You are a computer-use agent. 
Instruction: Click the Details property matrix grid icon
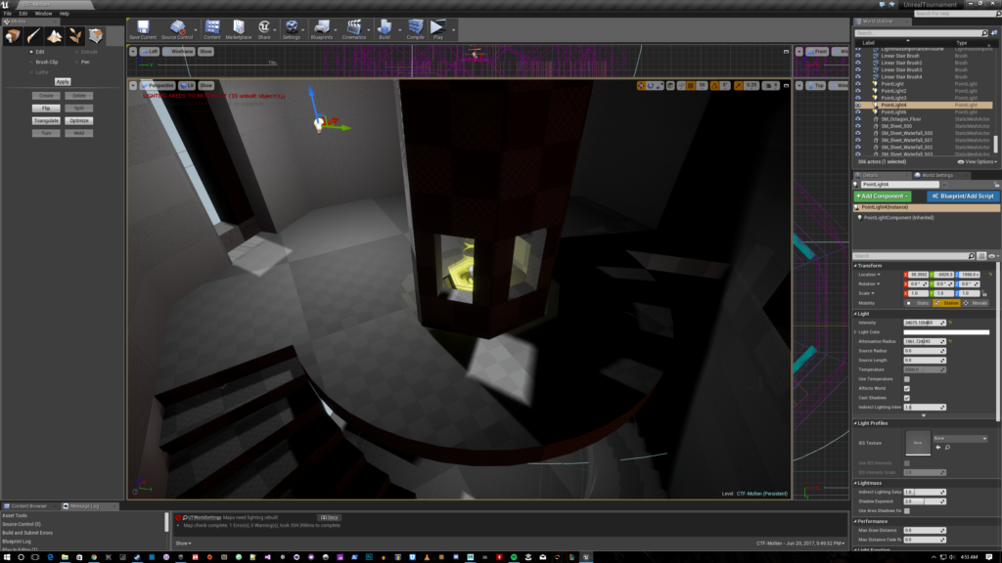tap(981, 256)
